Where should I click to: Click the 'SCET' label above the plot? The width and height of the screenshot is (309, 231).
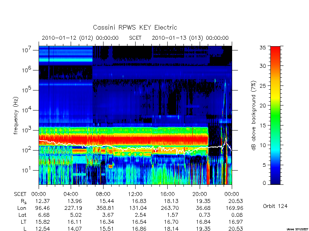coord(135,38)
